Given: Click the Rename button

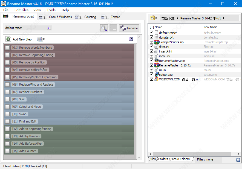Looking at the screenshot, I should pyautogui.click(x=129, y=28).
